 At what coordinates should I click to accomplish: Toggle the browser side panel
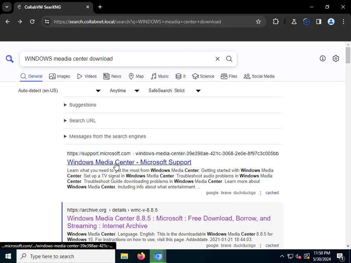[319, 22]
